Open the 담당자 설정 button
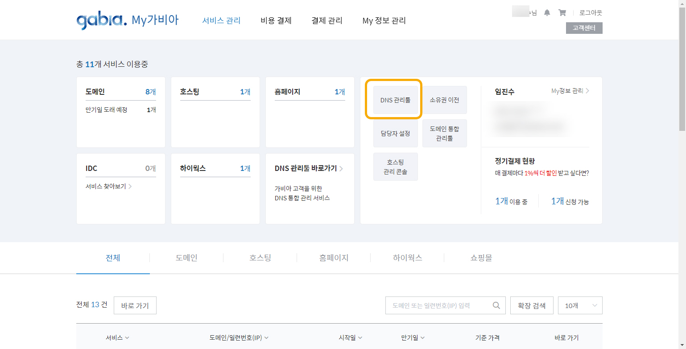Image resolution: width=686 pixels, height=349 pixels. click(x=396, y=133)
